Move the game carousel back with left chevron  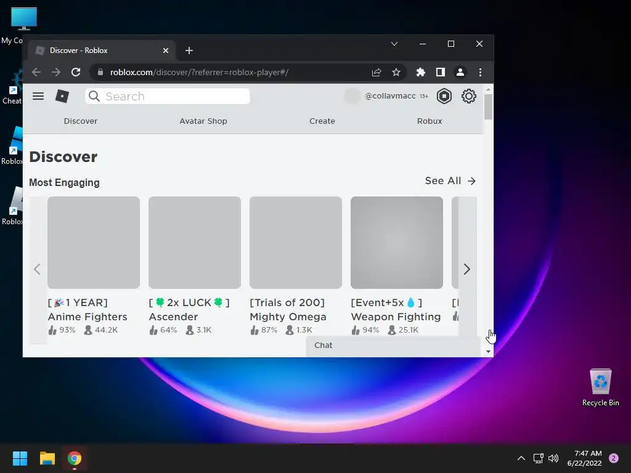[37, 269]
